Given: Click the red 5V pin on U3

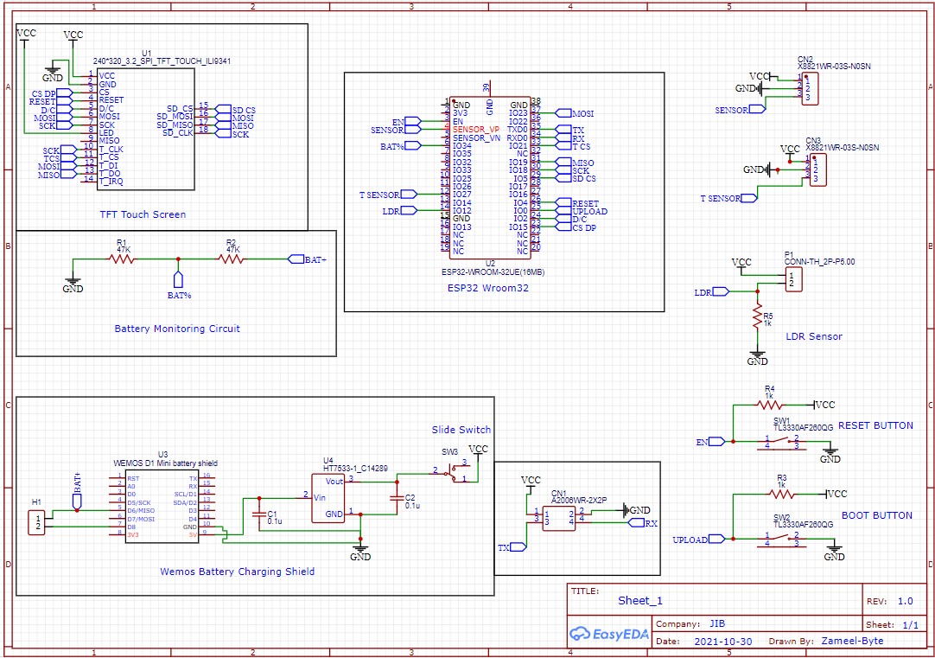Looking at the screenshot, I should pos(194,534).
